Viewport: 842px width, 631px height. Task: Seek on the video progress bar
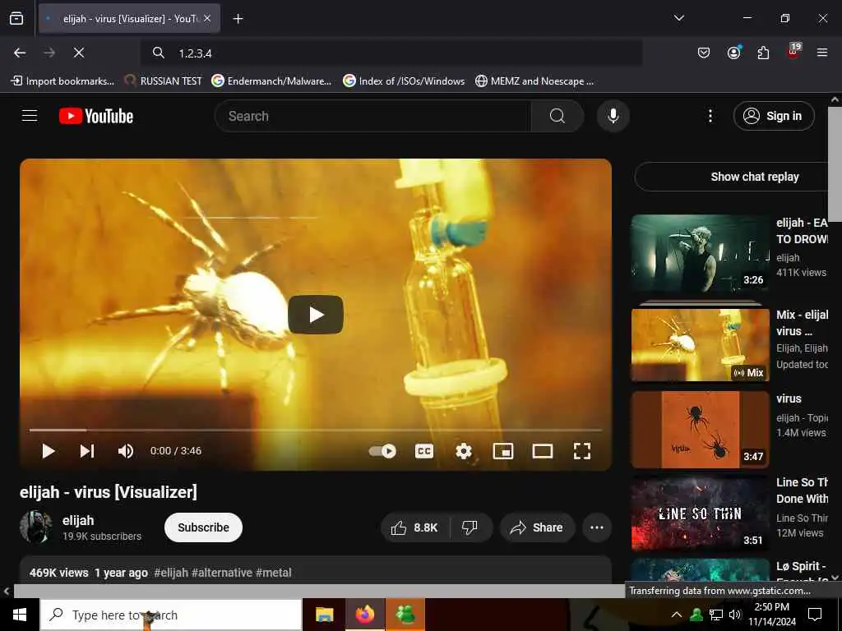point(316,431)
